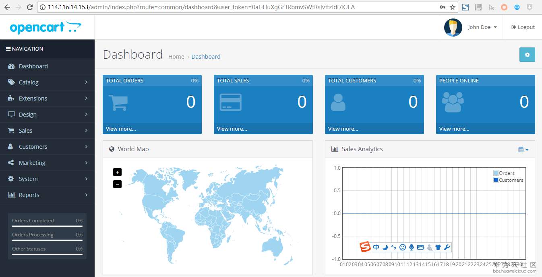Click the Extensions puzzle piece icon
This screenshot has height=277, width=542.
(11, 98)
